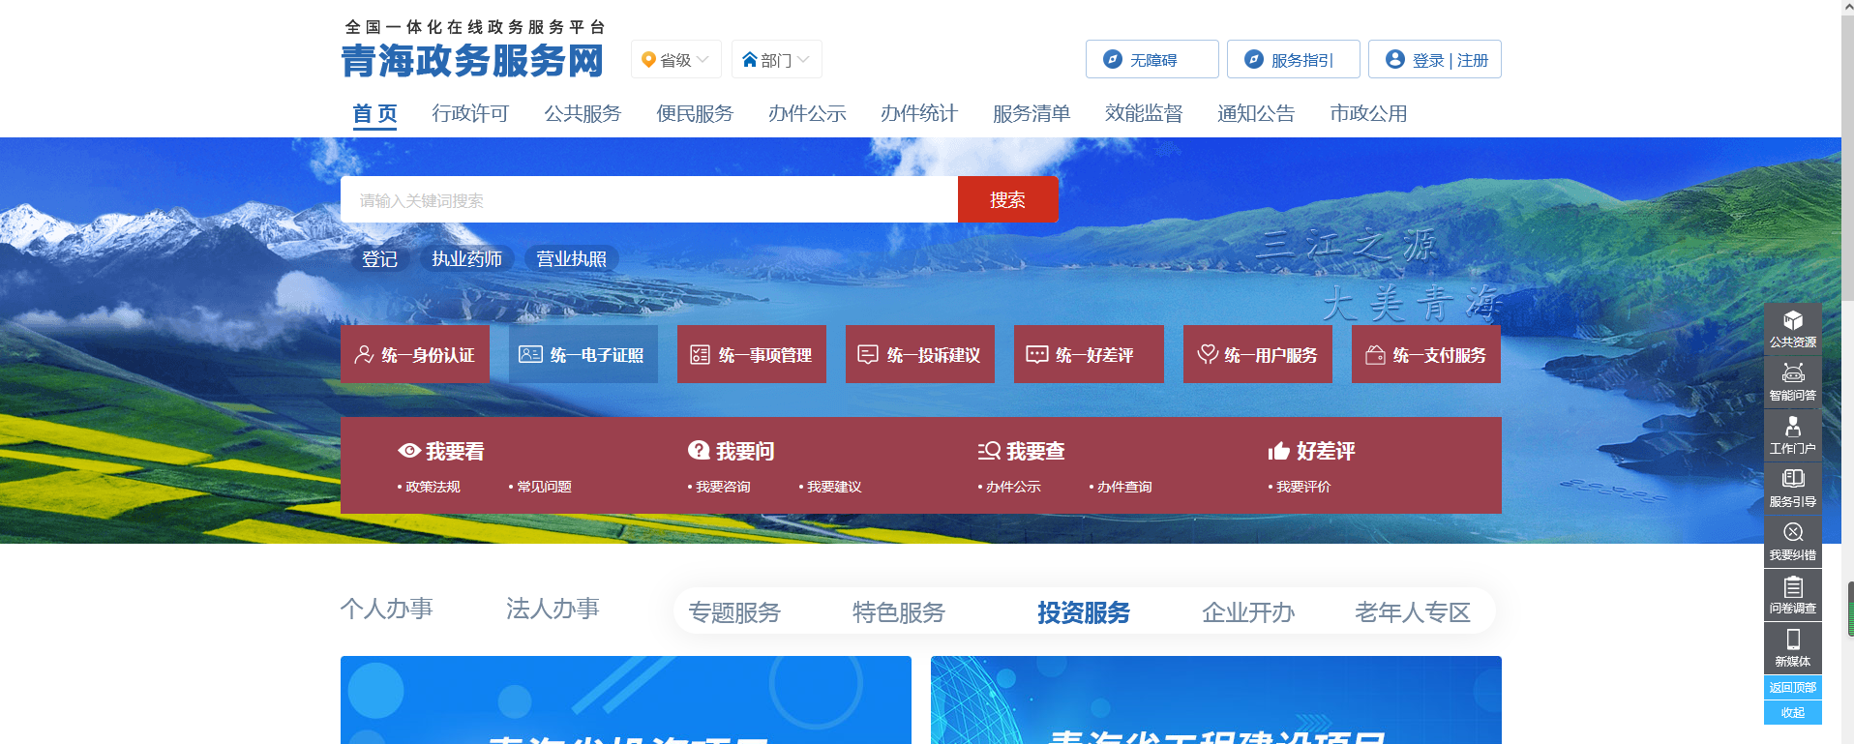
Task: Open the right 工程建设项目 banner card
Action: 1216,700
